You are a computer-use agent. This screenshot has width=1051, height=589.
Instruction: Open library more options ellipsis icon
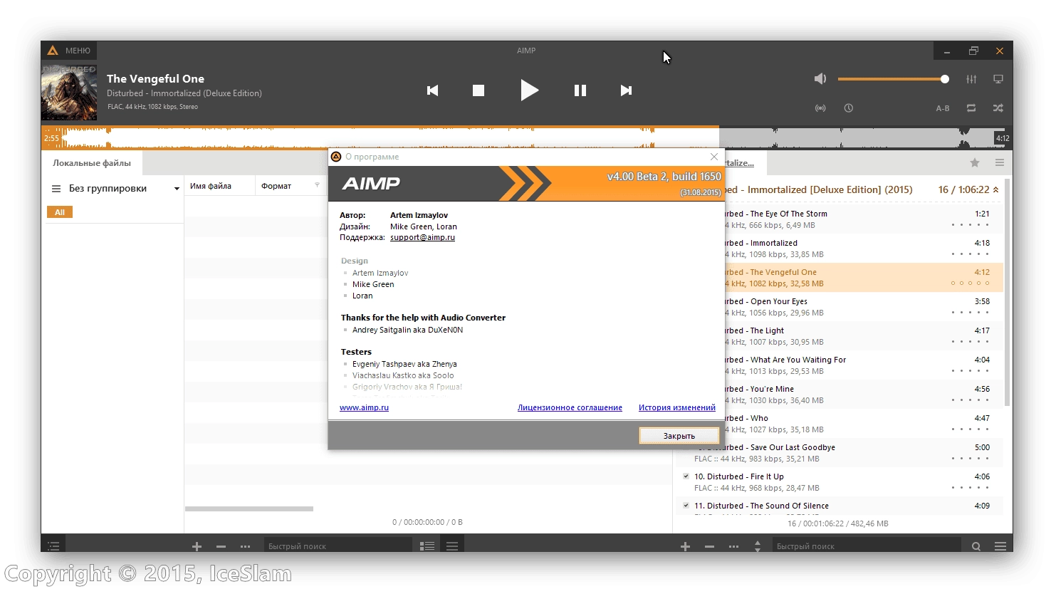pyautogui.click(x=245, y=546)
